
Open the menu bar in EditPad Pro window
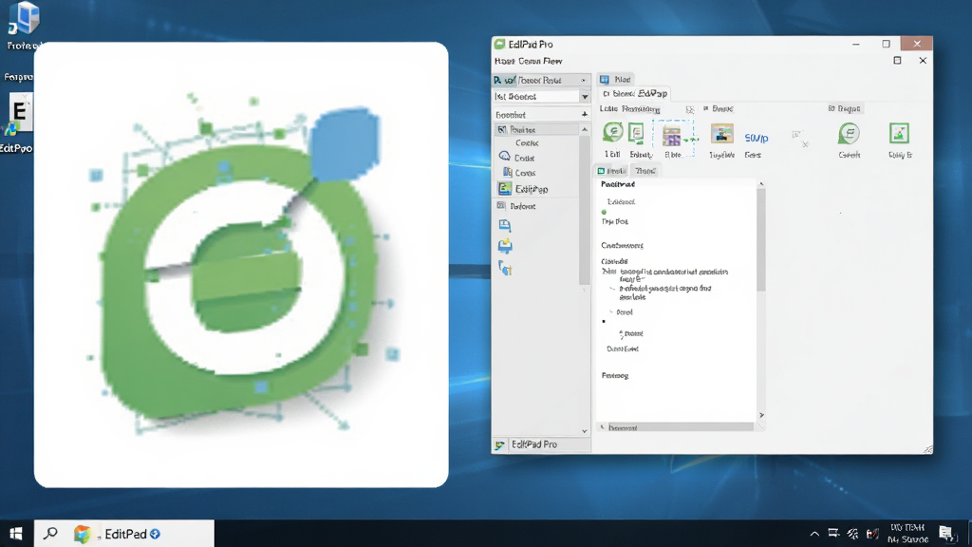[528, 61]
